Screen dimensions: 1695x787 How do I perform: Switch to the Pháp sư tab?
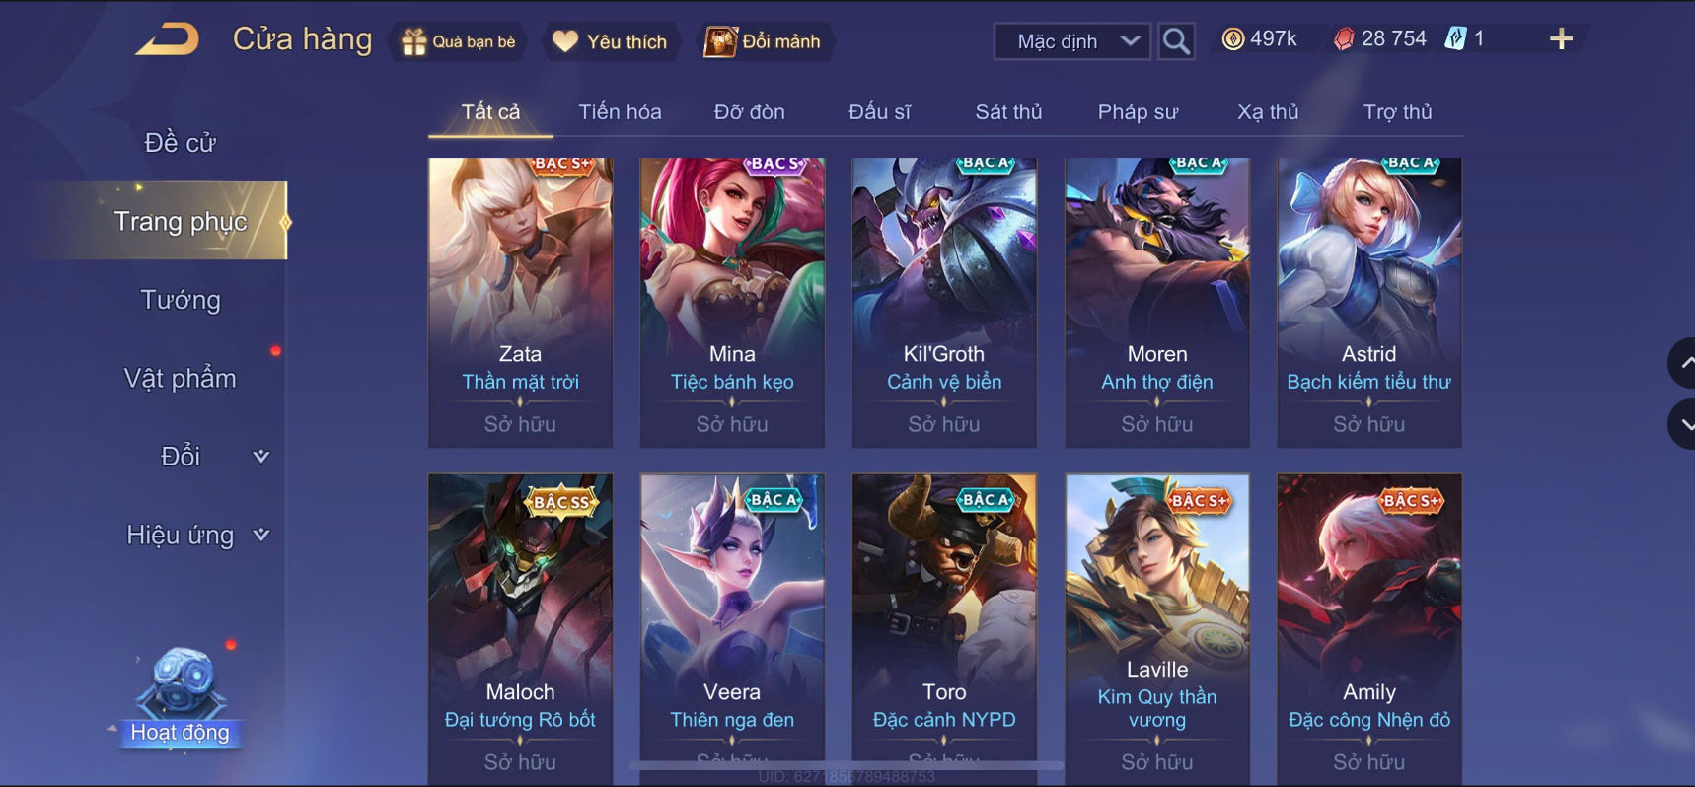coord(1138,111)
